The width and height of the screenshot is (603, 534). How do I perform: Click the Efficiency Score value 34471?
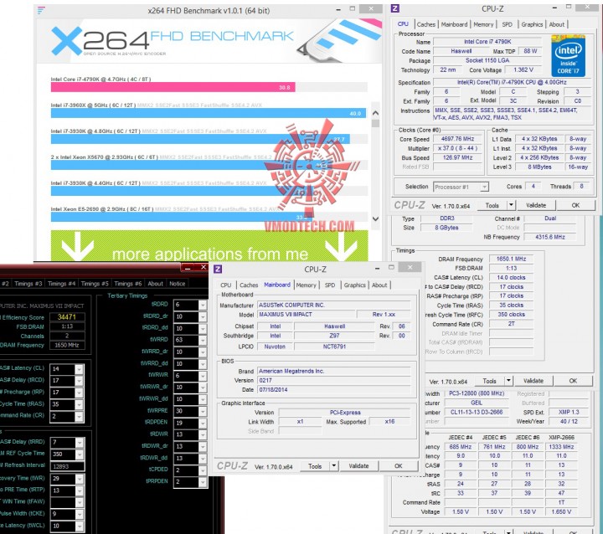(x=67, y=316)
